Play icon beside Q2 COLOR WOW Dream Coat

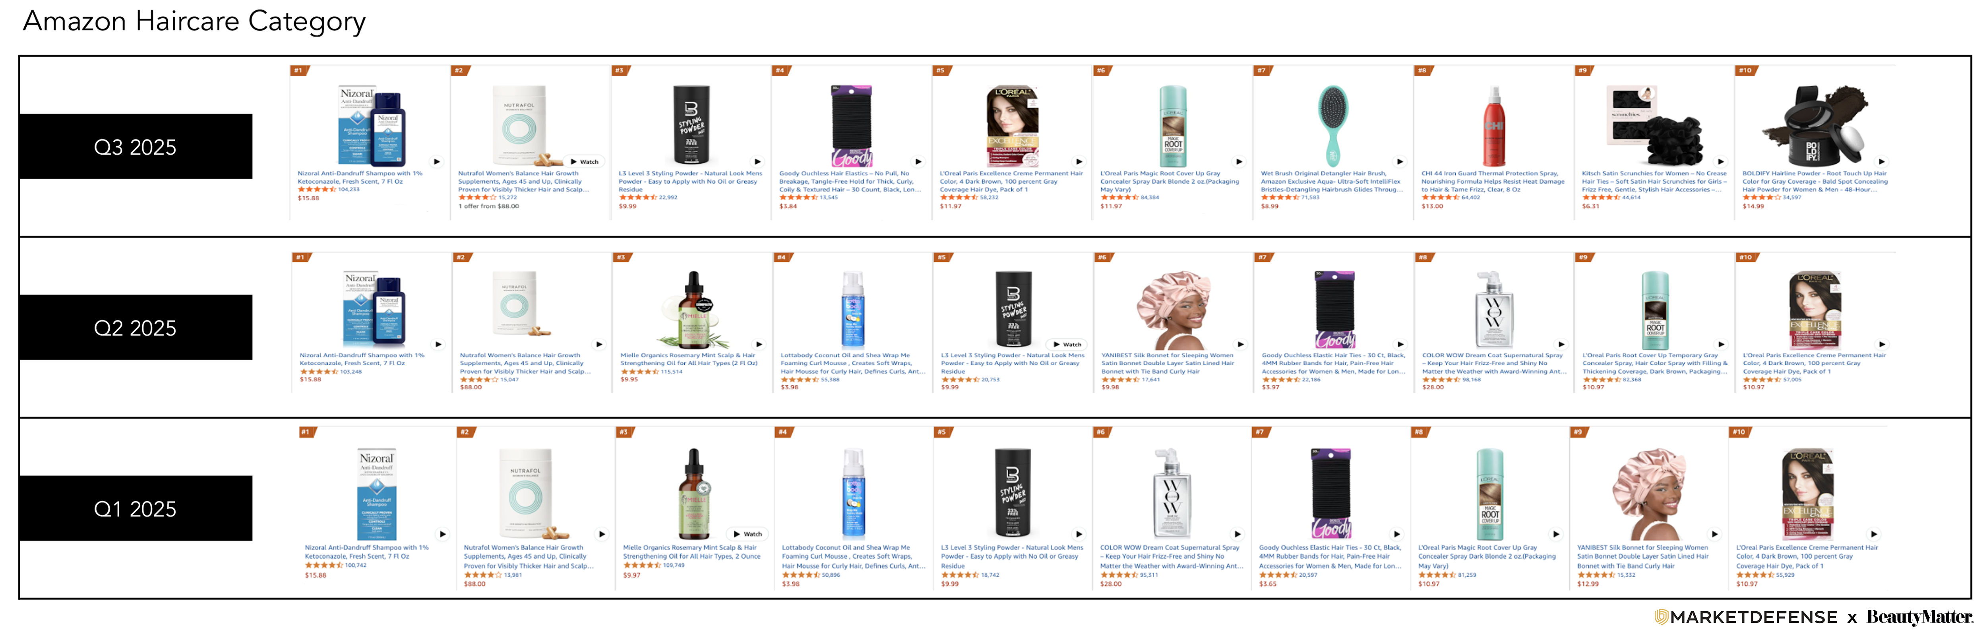click(x=1561, y=344)
